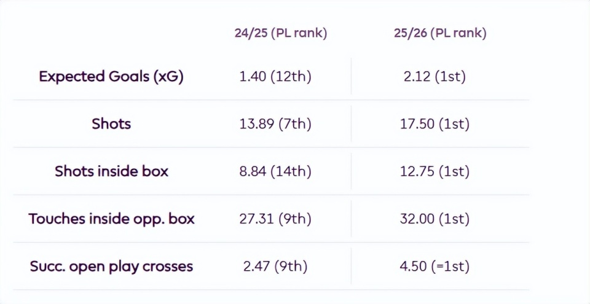Click the 1.40 (12th) xG cell
This screenshot has width=590, height=304.
tap(275, 77)
